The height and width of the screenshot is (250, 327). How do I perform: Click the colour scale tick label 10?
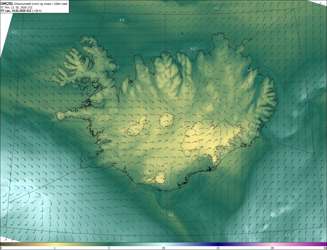tap(163, 248)
